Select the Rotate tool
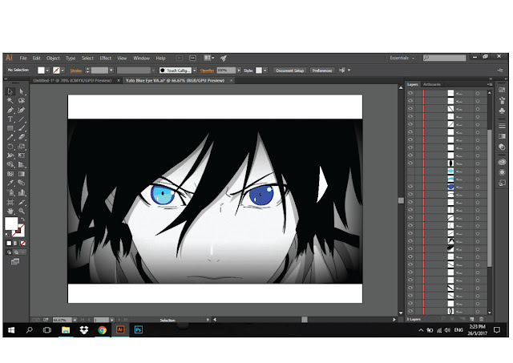Viewport: 513px width, 363px height. [x=10, y=147]
